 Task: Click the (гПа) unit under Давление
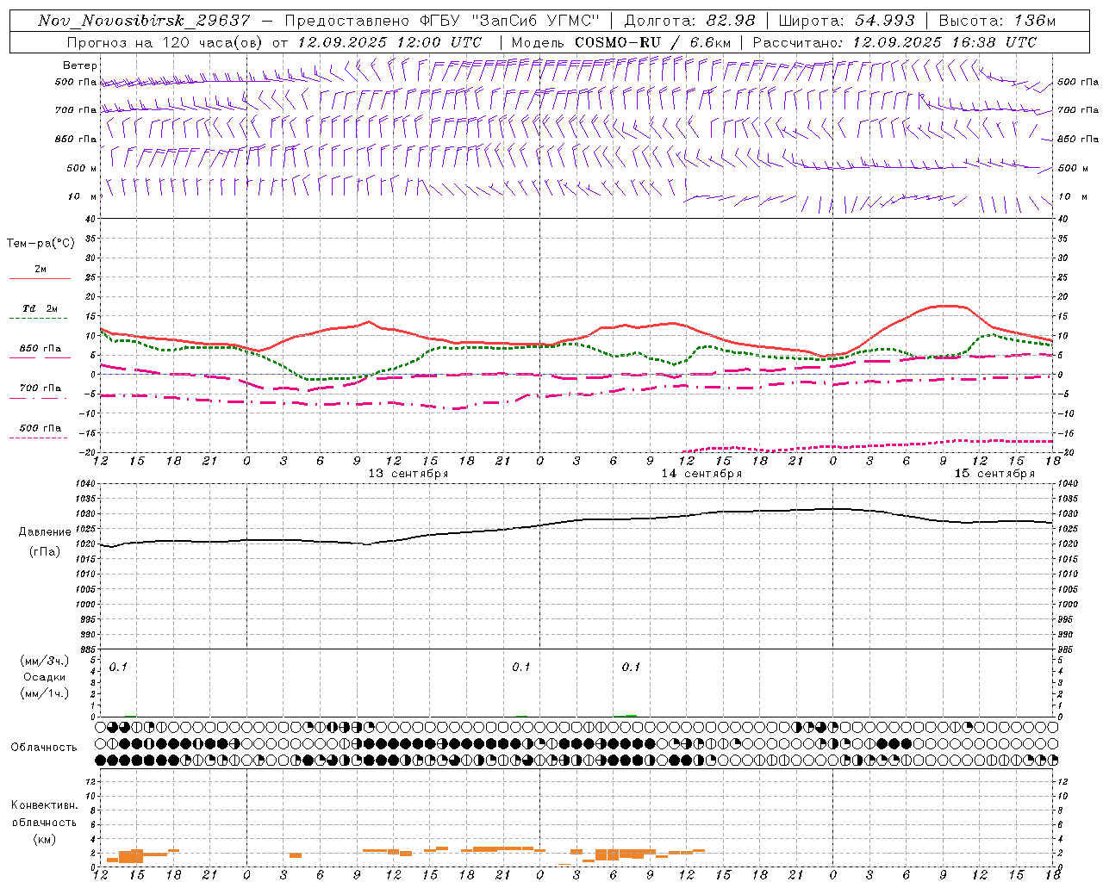coord(43,552)
